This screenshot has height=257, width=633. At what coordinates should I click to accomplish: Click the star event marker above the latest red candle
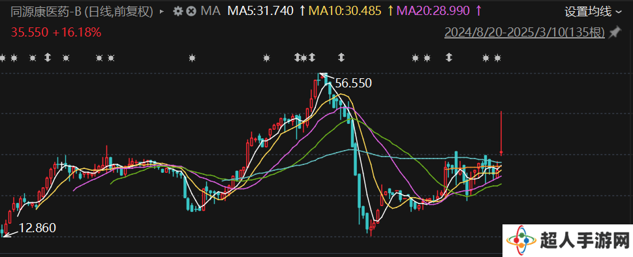[497, 58]
